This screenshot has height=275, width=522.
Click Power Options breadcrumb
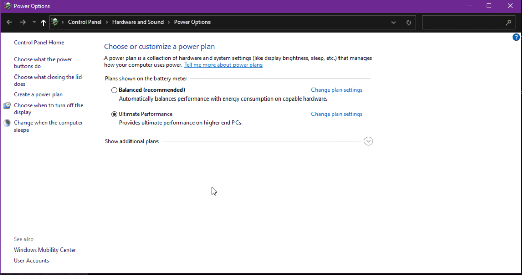[192, 22]
